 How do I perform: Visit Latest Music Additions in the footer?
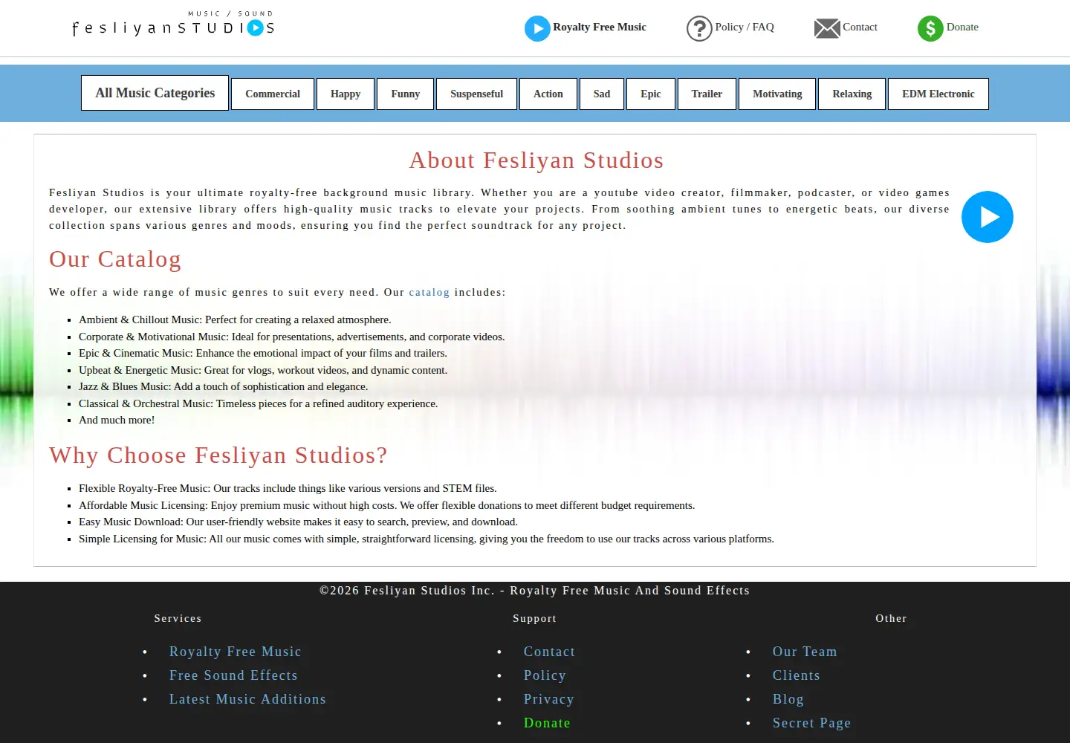pos(247,699)
